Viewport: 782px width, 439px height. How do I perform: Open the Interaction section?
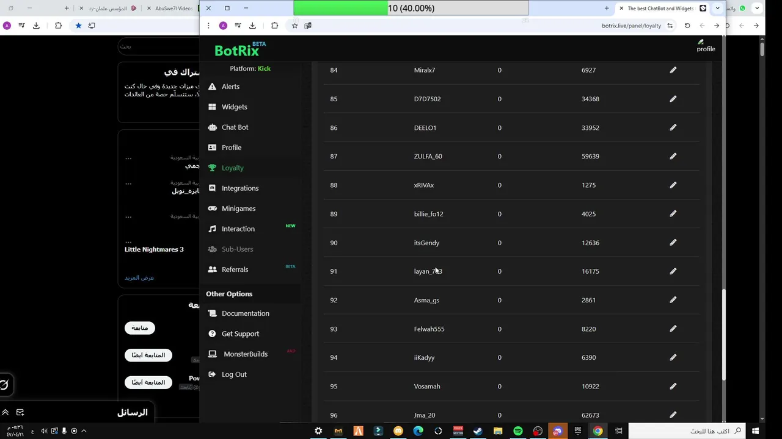pyautogui.click(x=238, y=229)
